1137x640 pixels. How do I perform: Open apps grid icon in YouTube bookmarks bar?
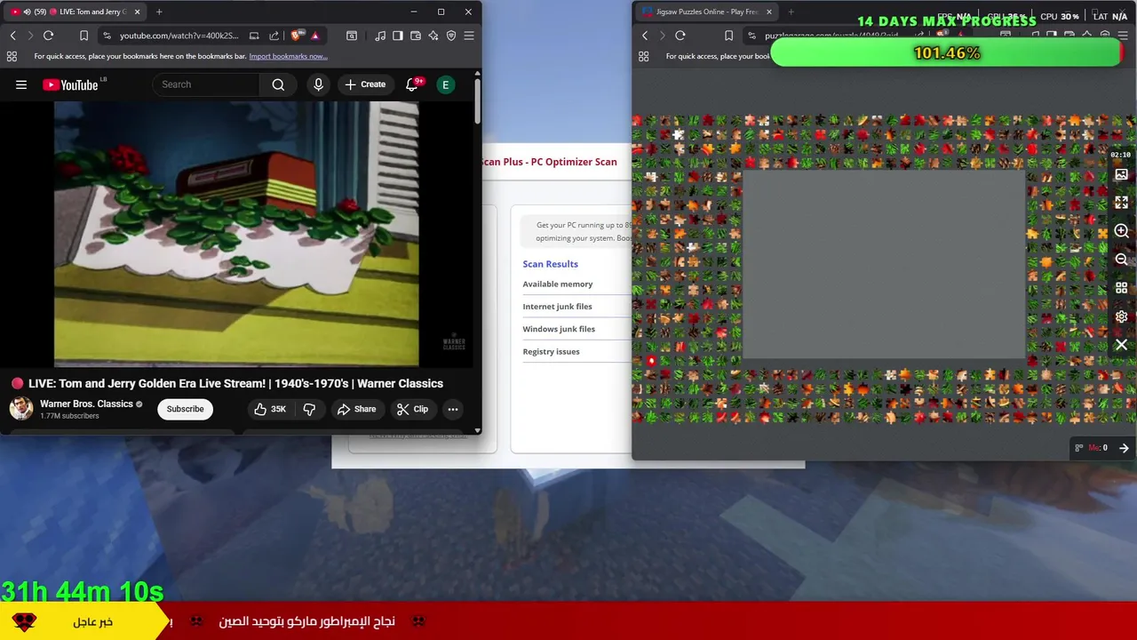coord(12,56)
